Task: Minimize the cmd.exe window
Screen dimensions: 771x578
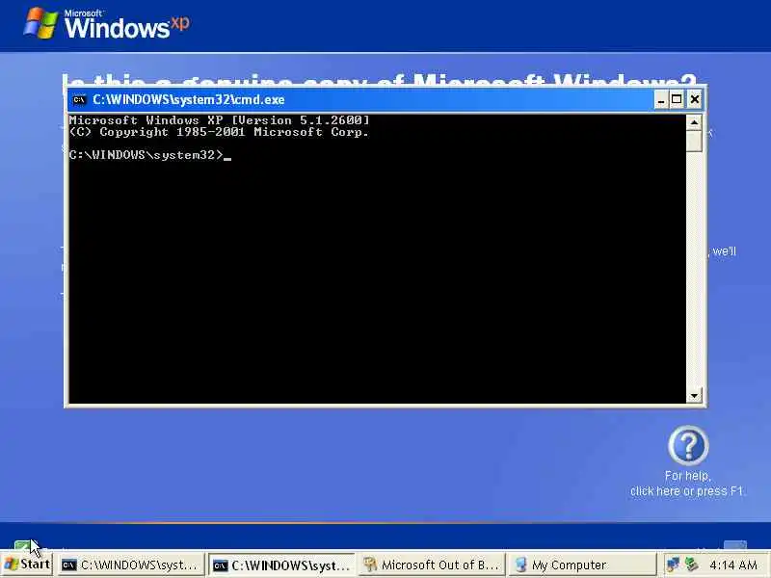Action: tap(661, 100)
